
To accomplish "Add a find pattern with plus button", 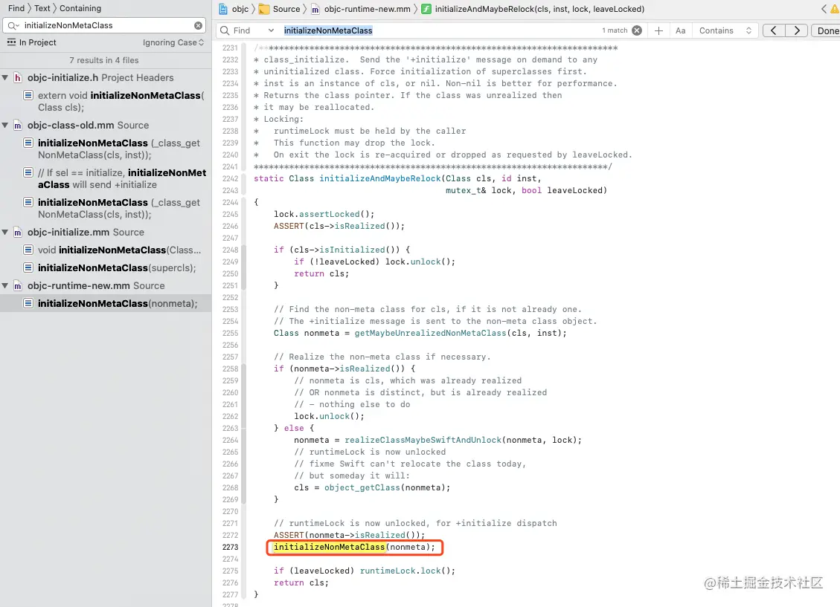I will point(659,30).
